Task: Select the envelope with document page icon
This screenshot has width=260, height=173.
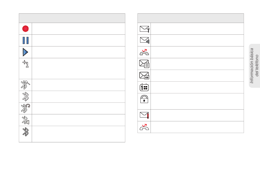Action: click(x=144, y=64)
